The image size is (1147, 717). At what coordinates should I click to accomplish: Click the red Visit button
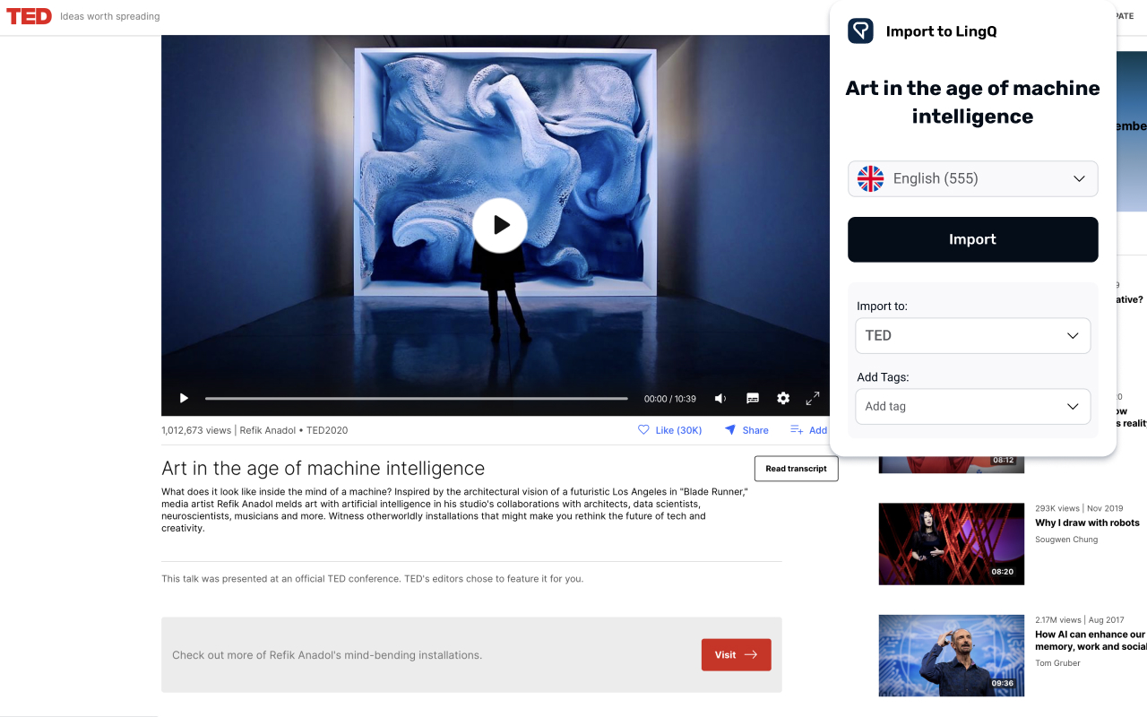[736, 654]
